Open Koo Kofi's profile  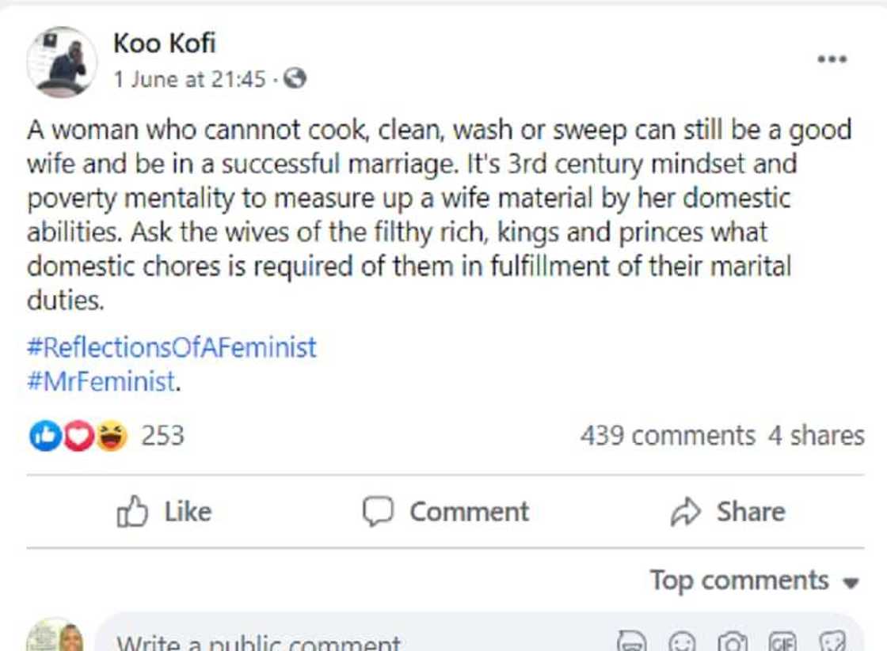(165, 45)
